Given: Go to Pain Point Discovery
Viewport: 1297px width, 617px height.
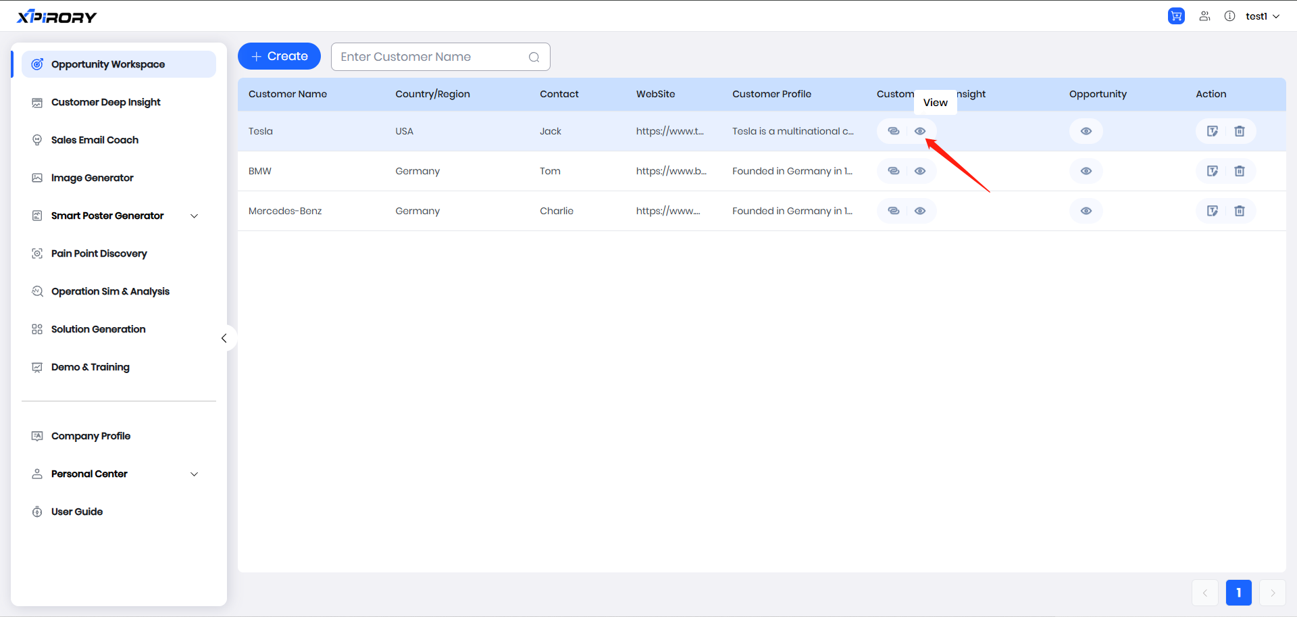Looking at the screenshot, I should click(99, 253).
